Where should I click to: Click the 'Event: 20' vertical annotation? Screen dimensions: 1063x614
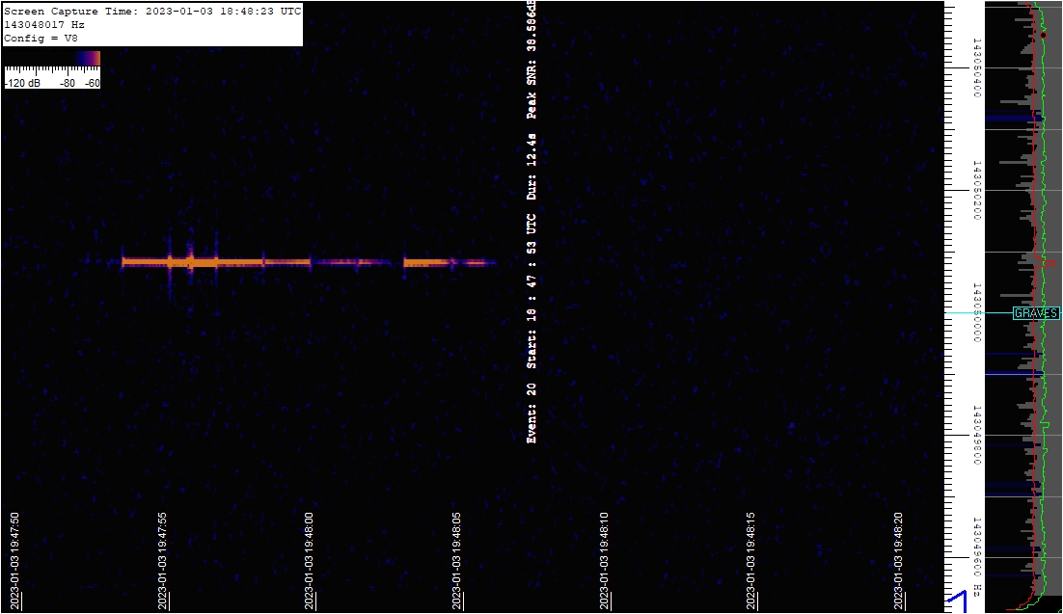click(531, 414)
